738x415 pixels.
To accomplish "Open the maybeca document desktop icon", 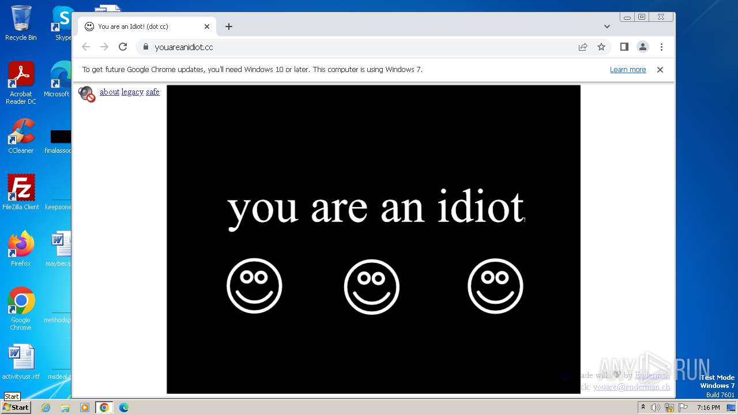I will 59,249.
